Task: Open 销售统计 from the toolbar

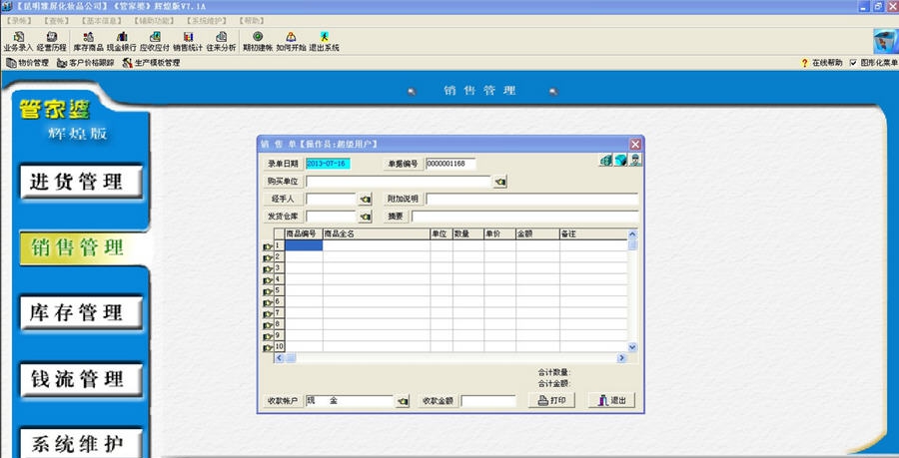Action: pyautogui.click(x=188, y=41)
